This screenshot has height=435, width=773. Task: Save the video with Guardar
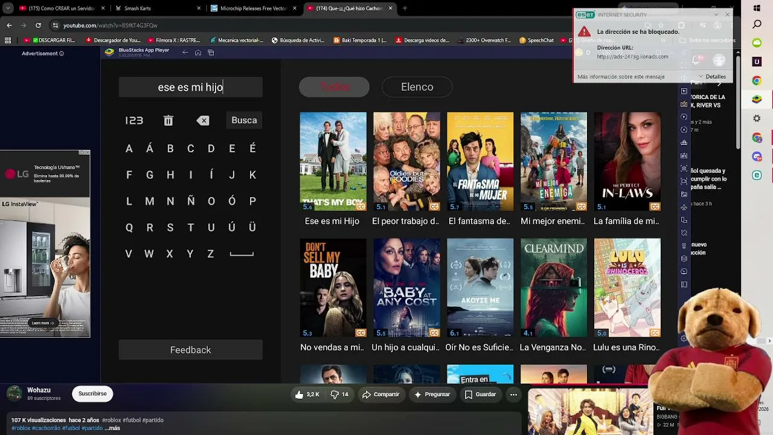(481, 395)
